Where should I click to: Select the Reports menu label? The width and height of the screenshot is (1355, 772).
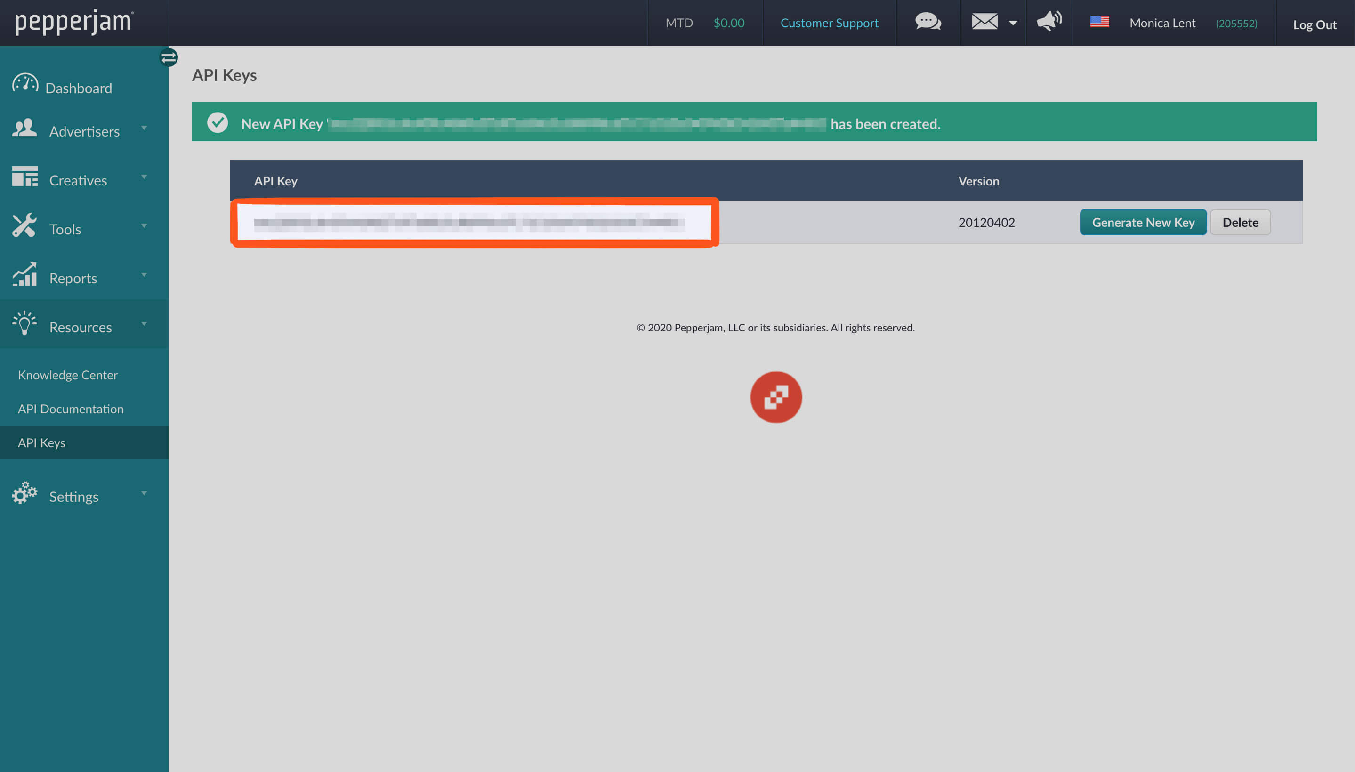click(73, 278)
